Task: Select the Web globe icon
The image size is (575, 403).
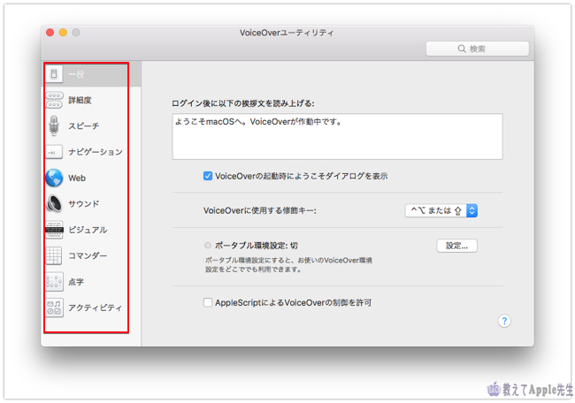Action: 54,178
